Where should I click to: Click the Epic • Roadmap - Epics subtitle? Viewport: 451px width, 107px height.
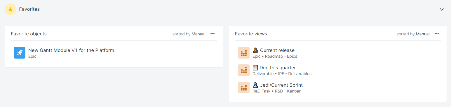click(x=275, y=56)
